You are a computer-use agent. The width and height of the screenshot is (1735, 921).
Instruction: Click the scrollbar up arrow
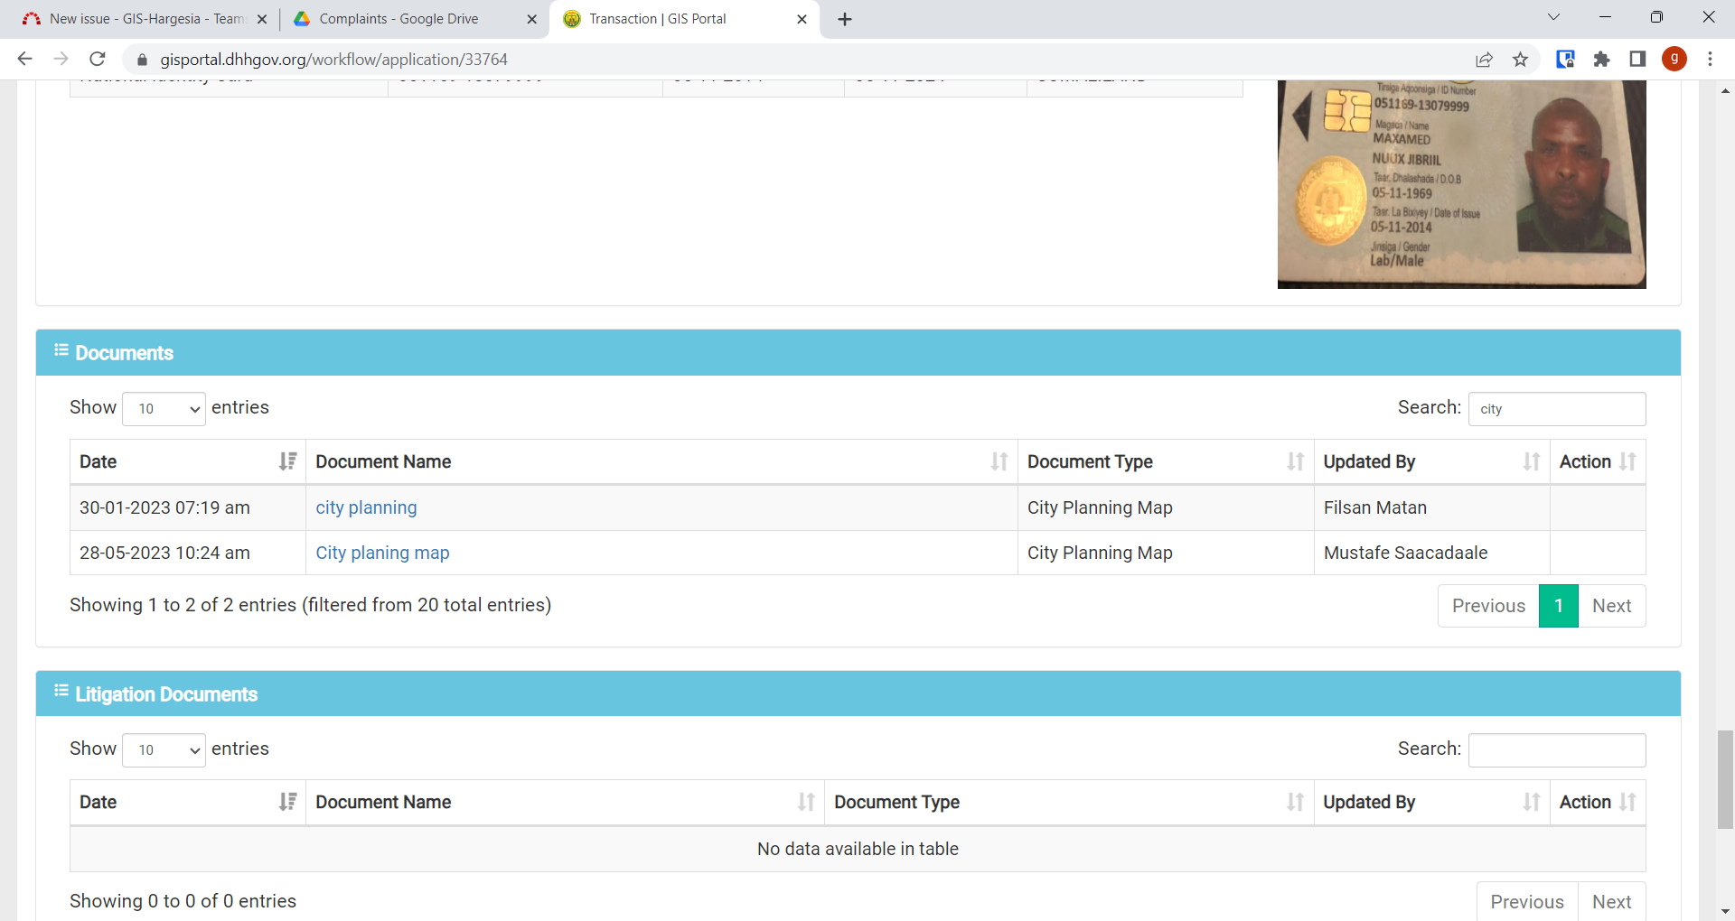[x=1725, y=90]
